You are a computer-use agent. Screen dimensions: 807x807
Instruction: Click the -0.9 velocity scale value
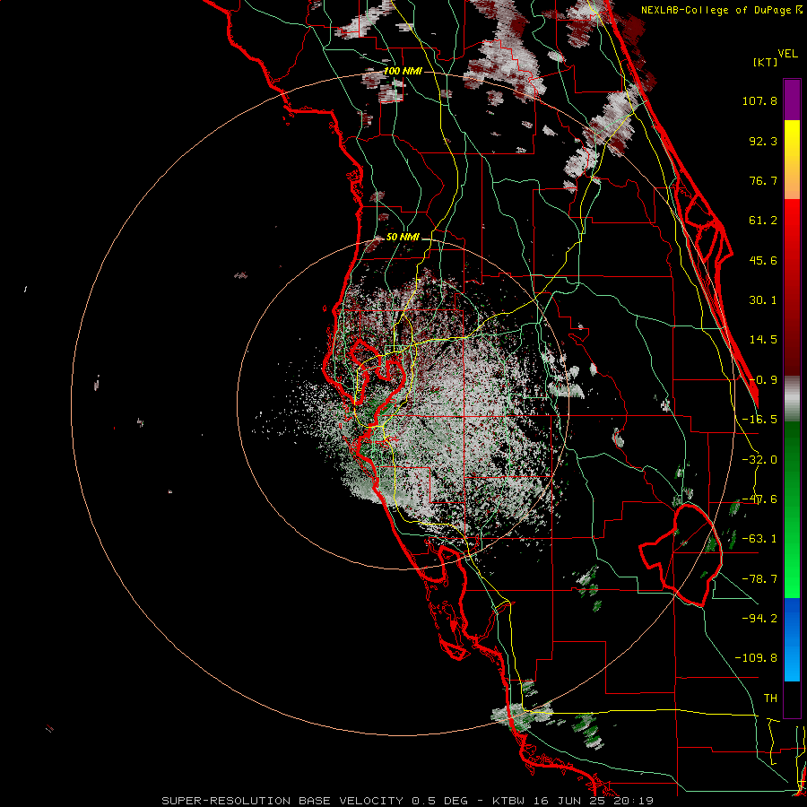763,380
